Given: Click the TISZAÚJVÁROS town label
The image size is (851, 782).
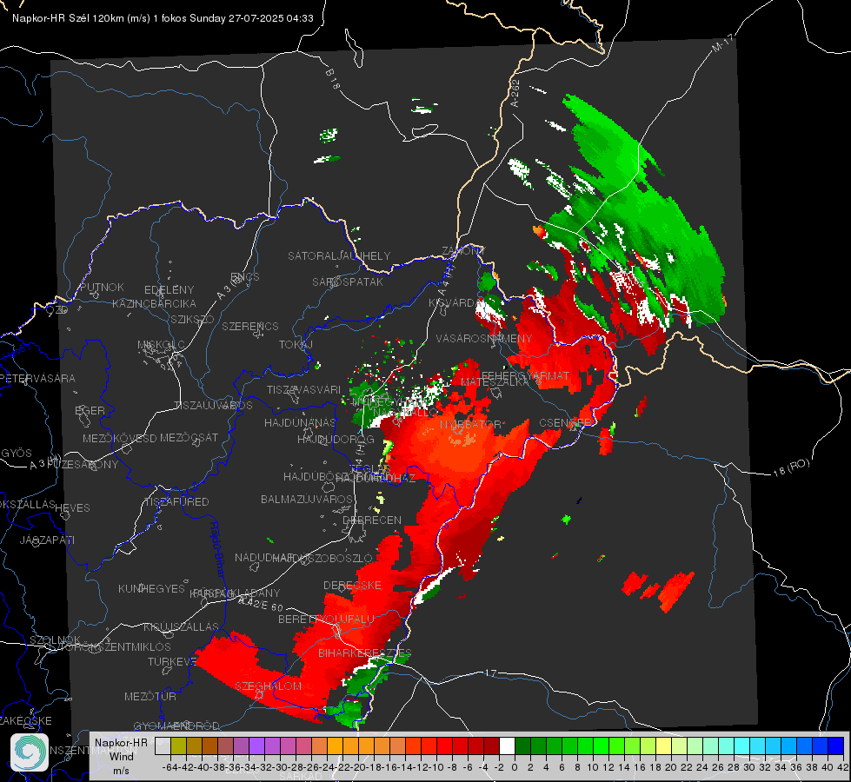Looking at the screenshot, I should [x=213, y=406].
